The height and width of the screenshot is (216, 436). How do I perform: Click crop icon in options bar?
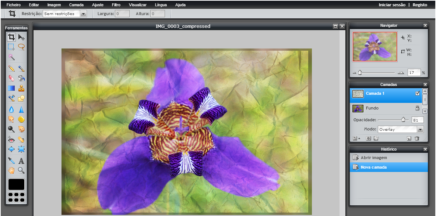coord(12,13)
